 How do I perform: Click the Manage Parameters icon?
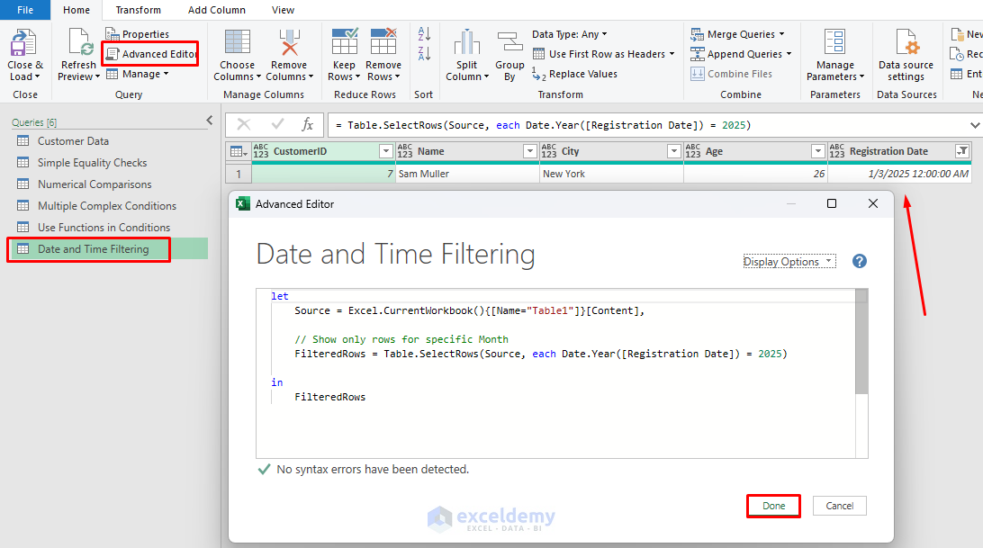pyautogui.click(x=835, y=41)
